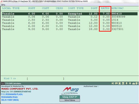Click the SGST column header

click(32, 8)
